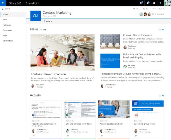171x140 pixels.
Task: Open the Answer assistant Usability presentation preview
Action: [114, 109]
